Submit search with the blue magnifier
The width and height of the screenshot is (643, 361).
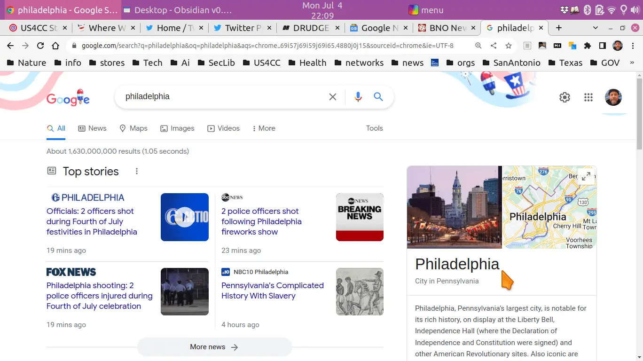378,97
